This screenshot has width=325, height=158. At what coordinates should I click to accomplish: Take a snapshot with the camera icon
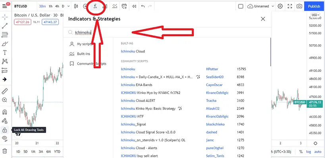click(x=299, y=6)
